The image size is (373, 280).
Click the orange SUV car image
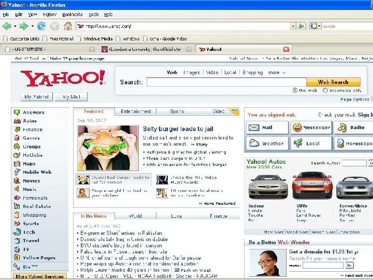312,185
